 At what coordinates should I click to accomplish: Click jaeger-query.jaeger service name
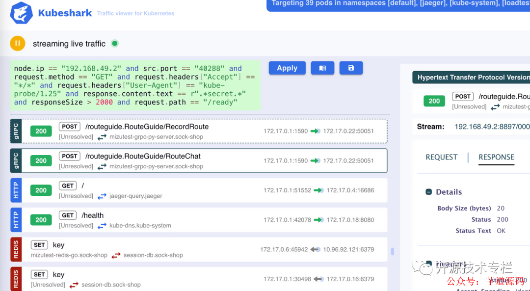(x=136, y=196)
